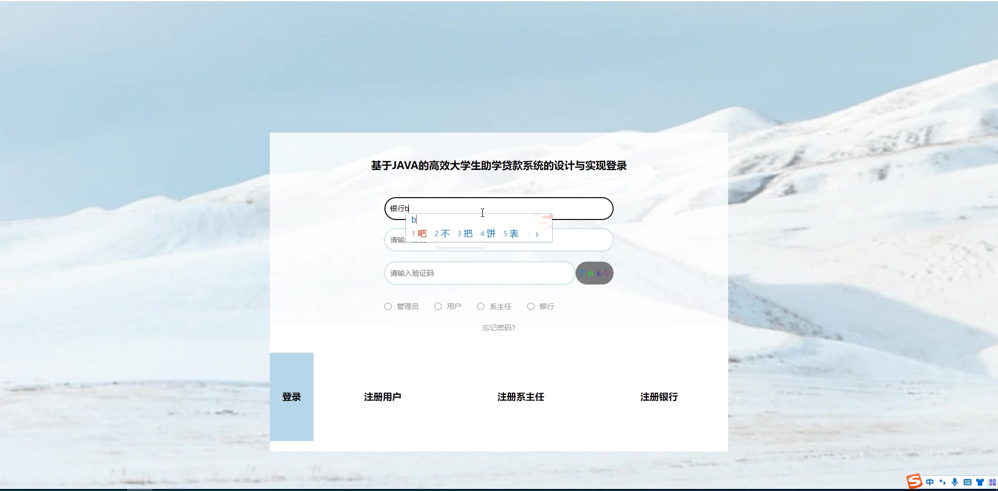
Task: Click the Sogou input method logo
Action: click(914, 482)
